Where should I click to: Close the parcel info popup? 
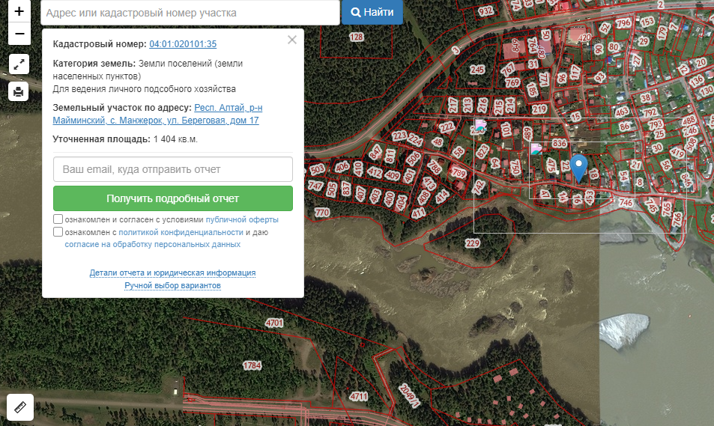tap(292, 40)
